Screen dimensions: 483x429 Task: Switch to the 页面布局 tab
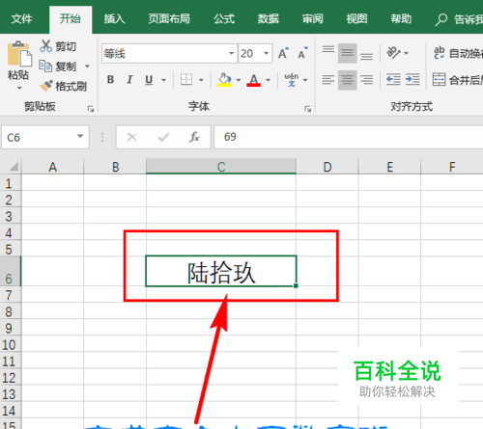(169, 19)
